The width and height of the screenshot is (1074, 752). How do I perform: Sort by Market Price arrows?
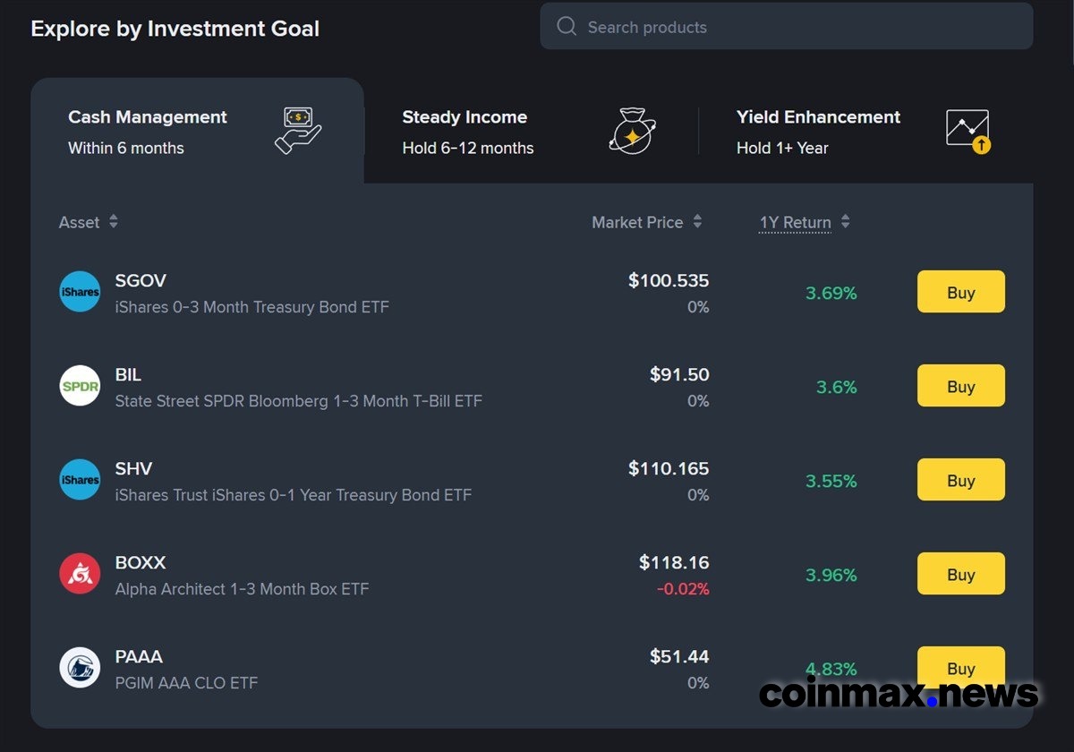pos(697,221)
